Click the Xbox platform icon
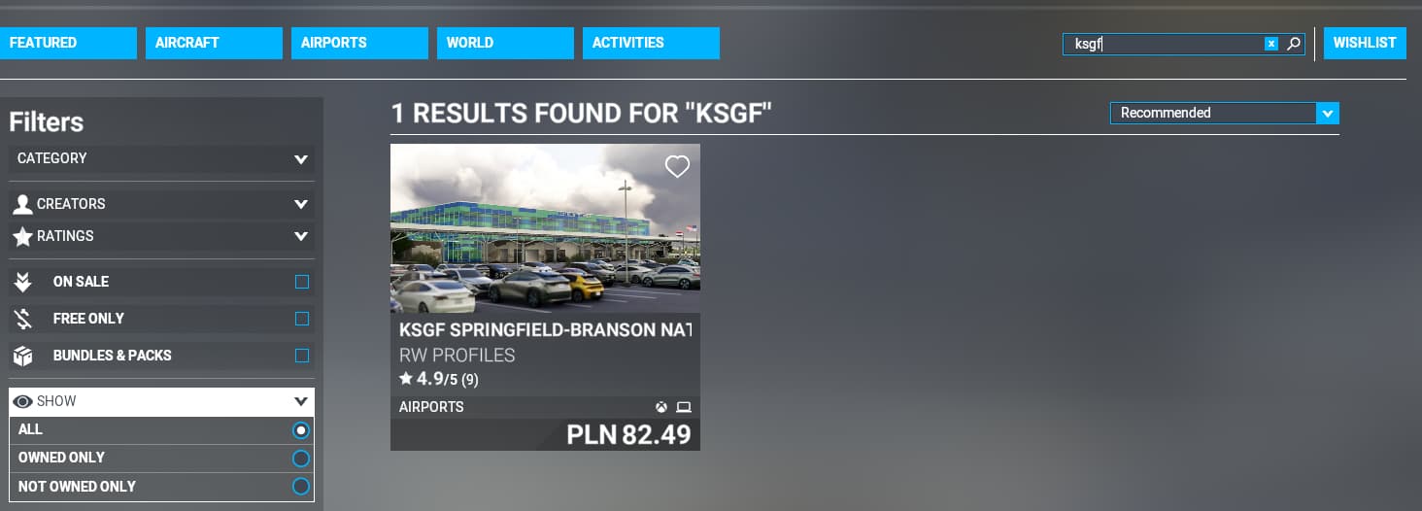Viewport: 1422px width, 511px height. click(661, 407)
